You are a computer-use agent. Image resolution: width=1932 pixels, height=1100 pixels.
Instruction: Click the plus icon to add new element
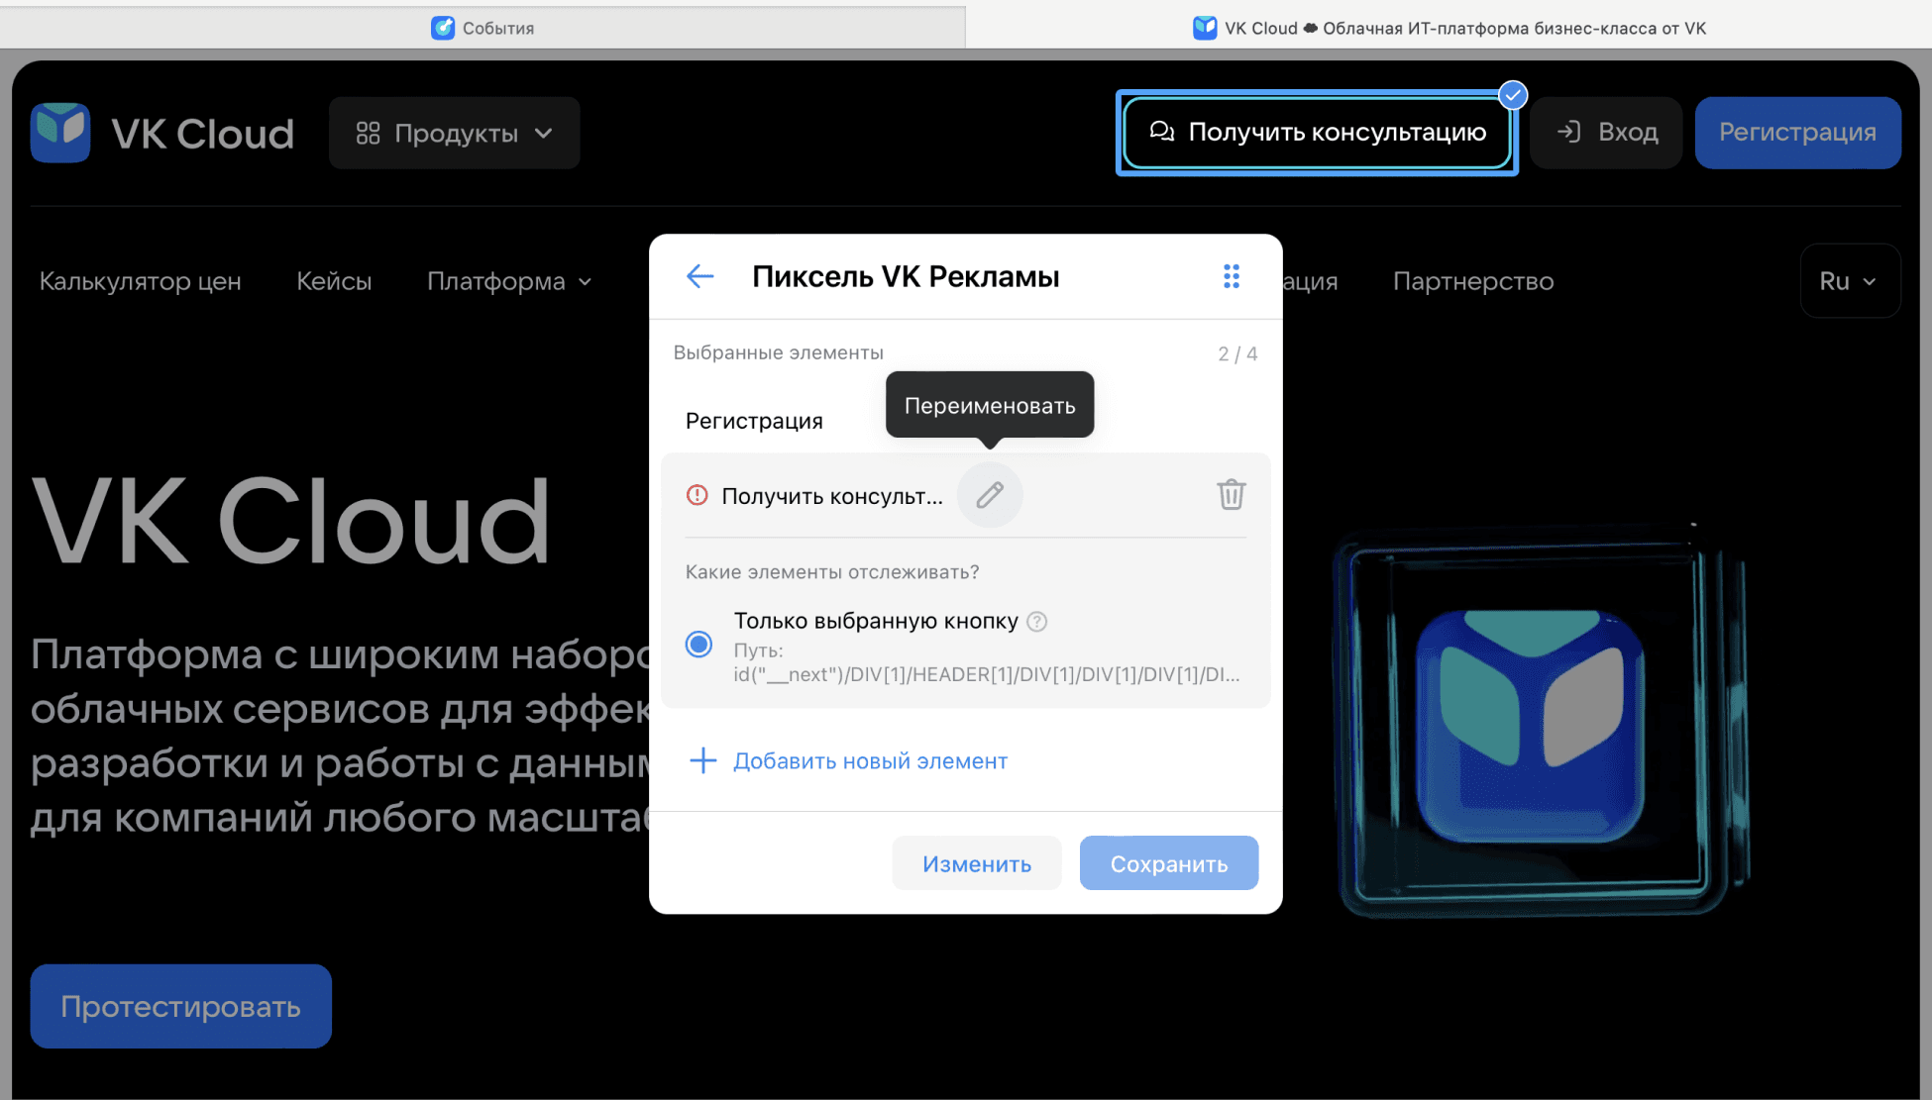point(702,760)
